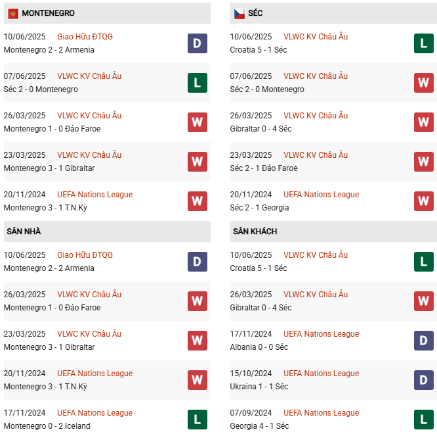Viewport: 437px width, 436px height.
Task: Open UEFA Nations League link dated 15/10/2024
Action: point(321,374)
